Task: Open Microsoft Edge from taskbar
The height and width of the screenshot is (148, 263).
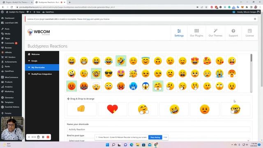Action: (x=131, y=145)
